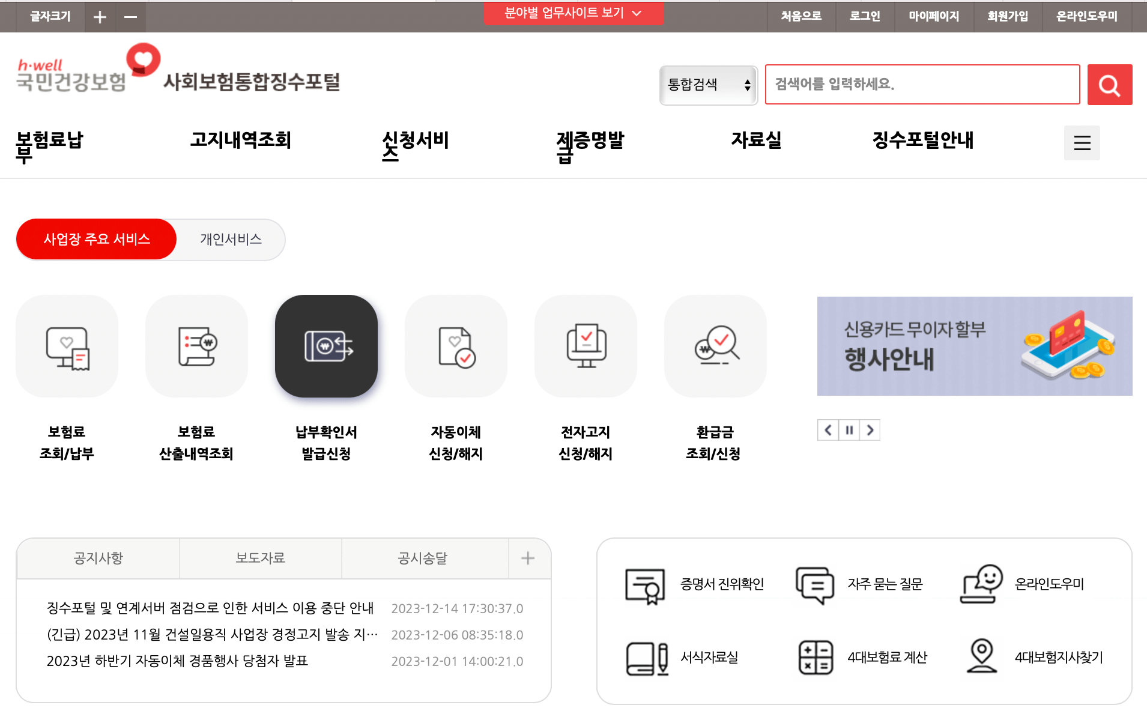The image size is (1147, 708).
Task: Open the 통합검색 search type dropdown
Action: pyautogui.click(x=708, y=85)
